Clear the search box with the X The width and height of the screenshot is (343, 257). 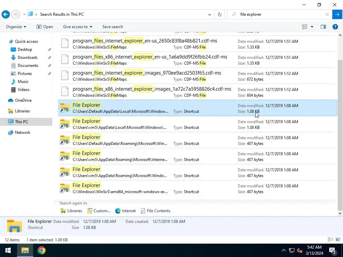click(327, 14)
